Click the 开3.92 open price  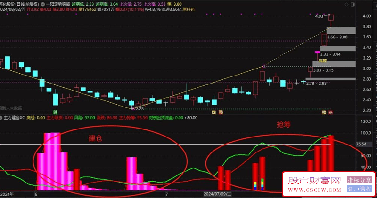click(33, 9)
